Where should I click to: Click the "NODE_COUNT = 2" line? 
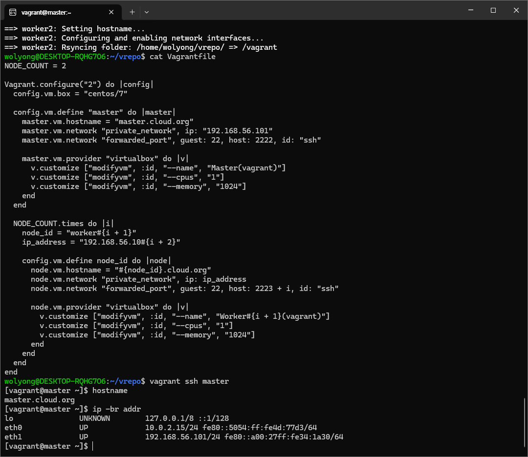35,66
